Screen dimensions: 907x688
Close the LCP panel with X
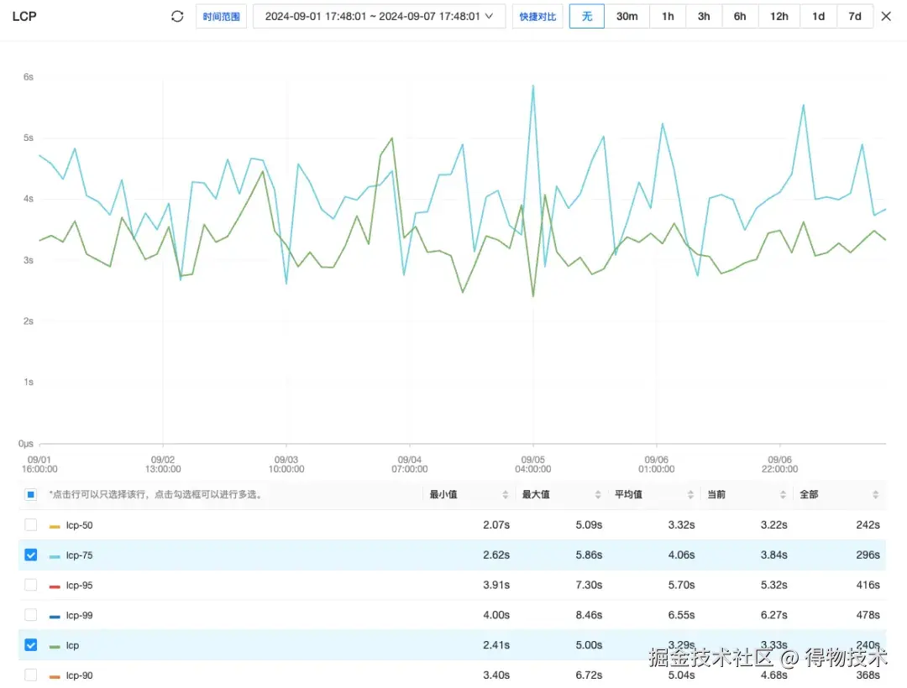pos(886,17)
